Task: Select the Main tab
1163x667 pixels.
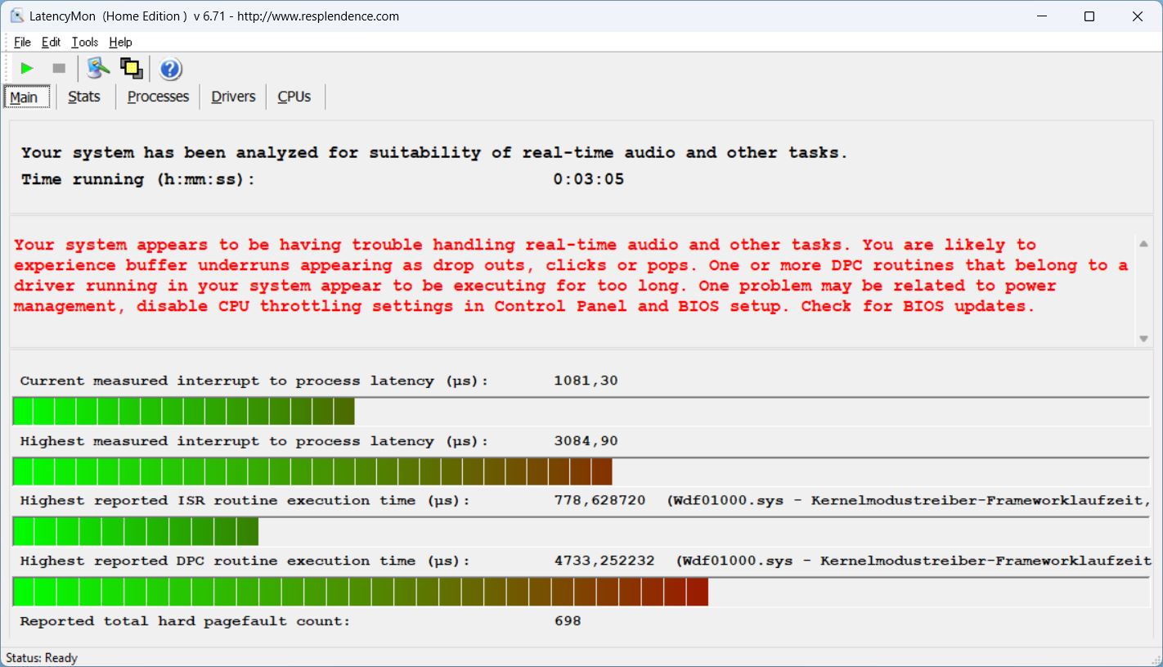Action: click(24, 97)
